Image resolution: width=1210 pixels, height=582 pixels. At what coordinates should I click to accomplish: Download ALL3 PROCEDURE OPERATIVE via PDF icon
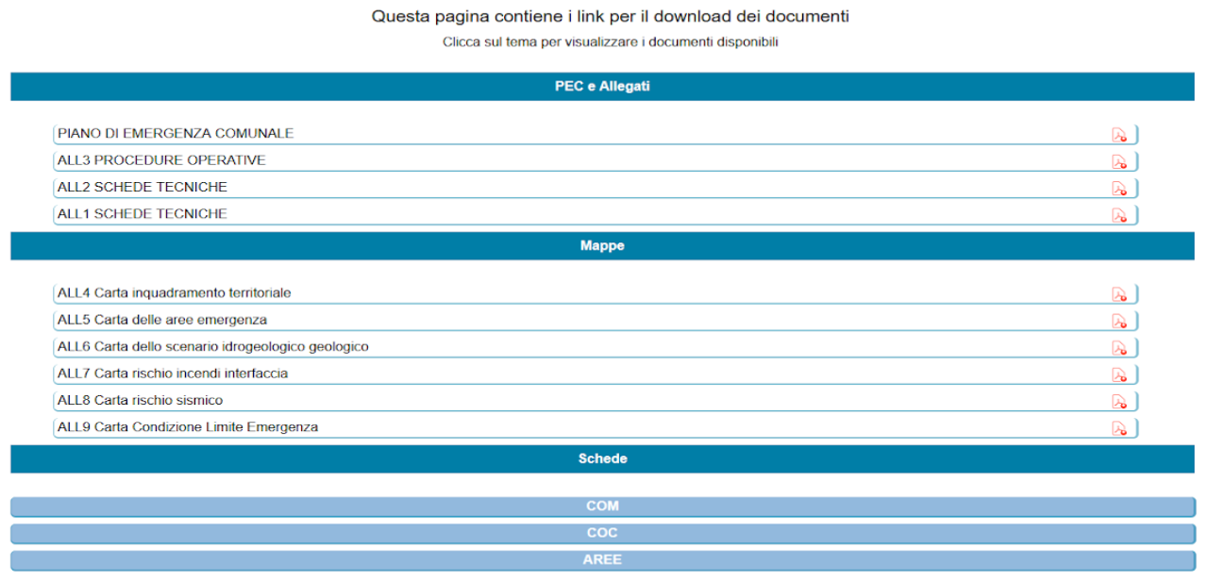(x=1119, y=161)
